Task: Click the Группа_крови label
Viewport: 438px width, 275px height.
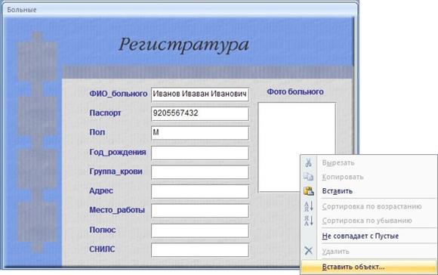Action: point(116,171)
